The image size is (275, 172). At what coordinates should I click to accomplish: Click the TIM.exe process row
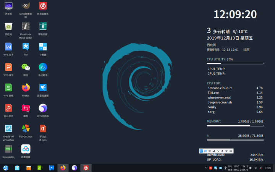pos(235,92)
